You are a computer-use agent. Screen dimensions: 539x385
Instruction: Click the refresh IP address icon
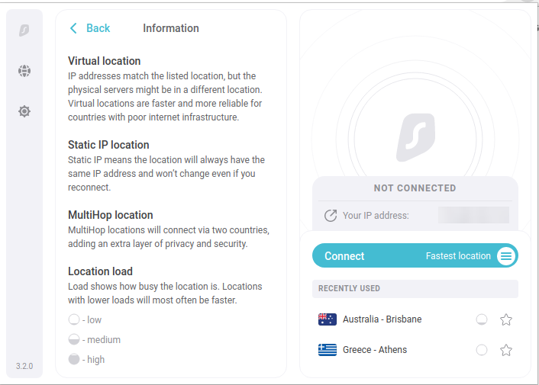(331, 216)
